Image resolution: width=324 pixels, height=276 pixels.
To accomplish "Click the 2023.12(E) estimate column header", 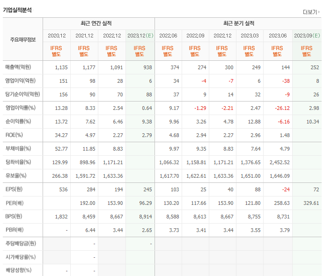I will click(140, 36).
